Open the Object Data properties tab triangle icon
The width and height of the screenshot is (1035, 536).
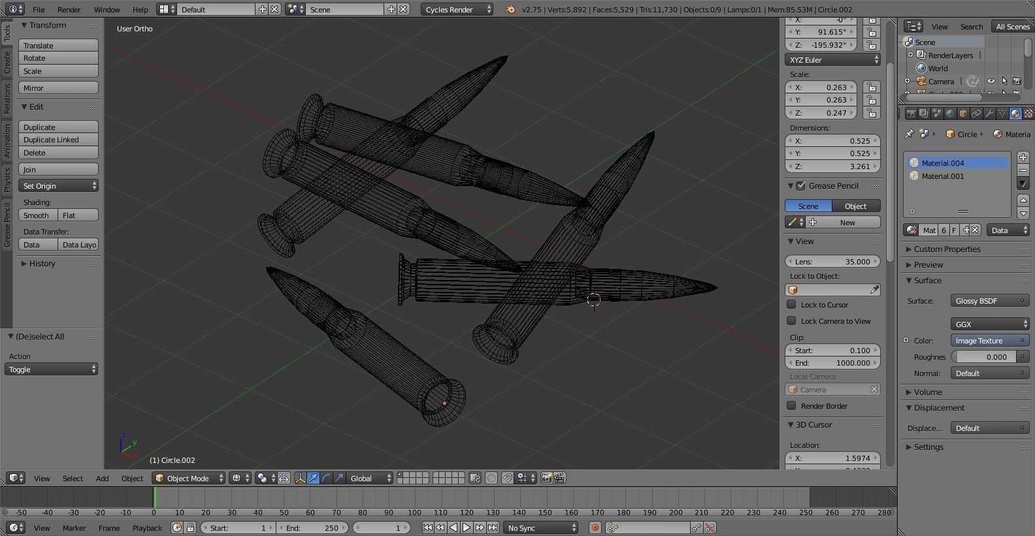(1002, 114)
